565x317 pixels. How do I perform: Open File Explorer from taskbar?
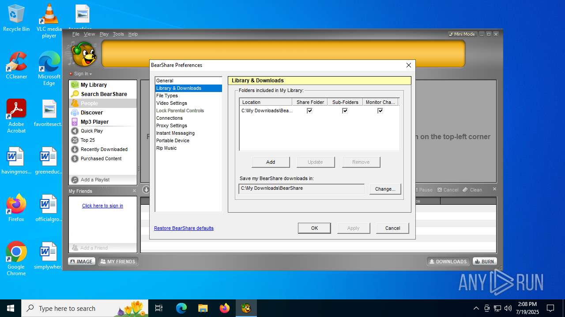coord(203,308)
